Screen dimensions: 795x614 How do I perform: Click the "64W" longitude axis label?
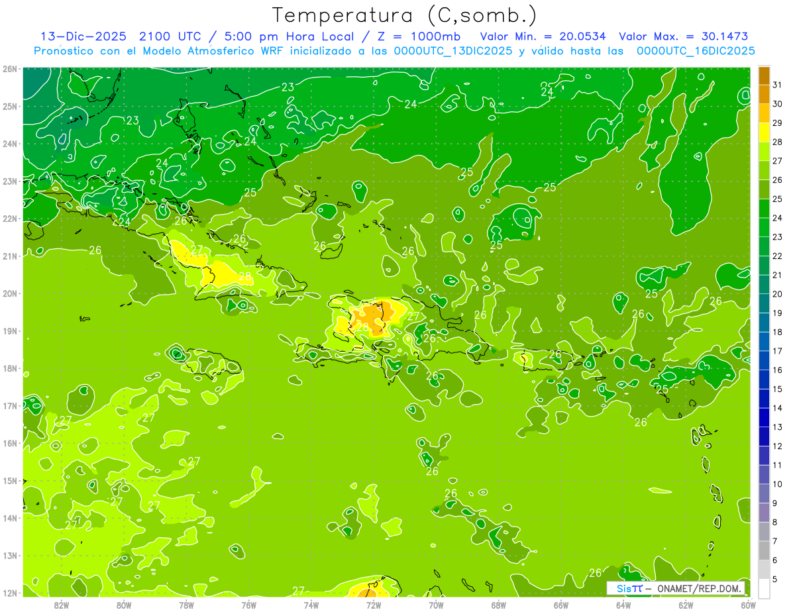[623, 605]
